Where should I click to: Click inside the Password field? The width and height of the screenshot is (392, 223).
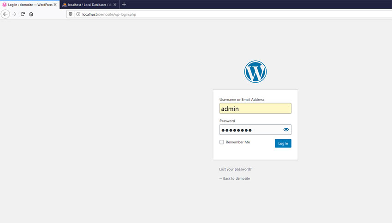pyautogui.click(x=249, y=130)
